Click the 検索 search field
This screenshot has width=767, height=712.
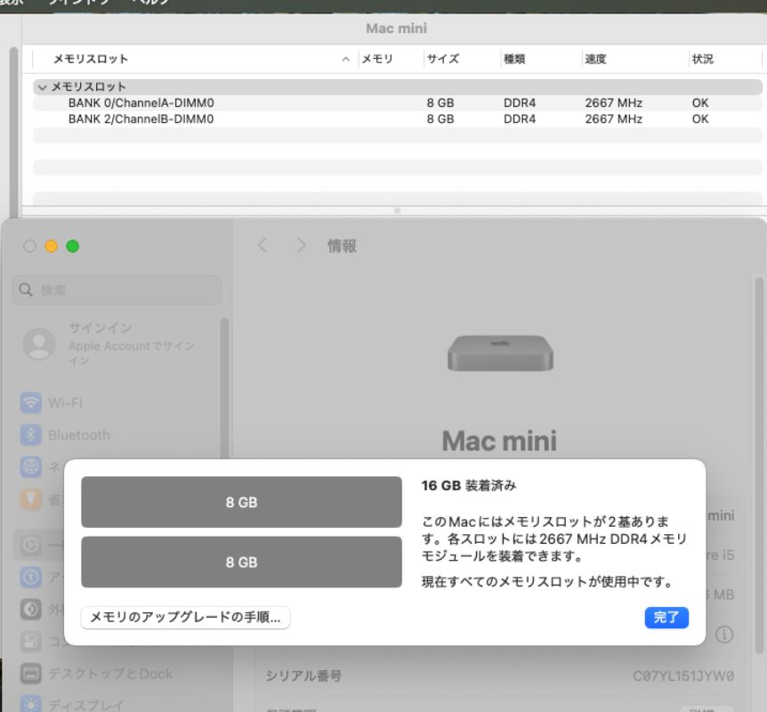click(117, 290)
